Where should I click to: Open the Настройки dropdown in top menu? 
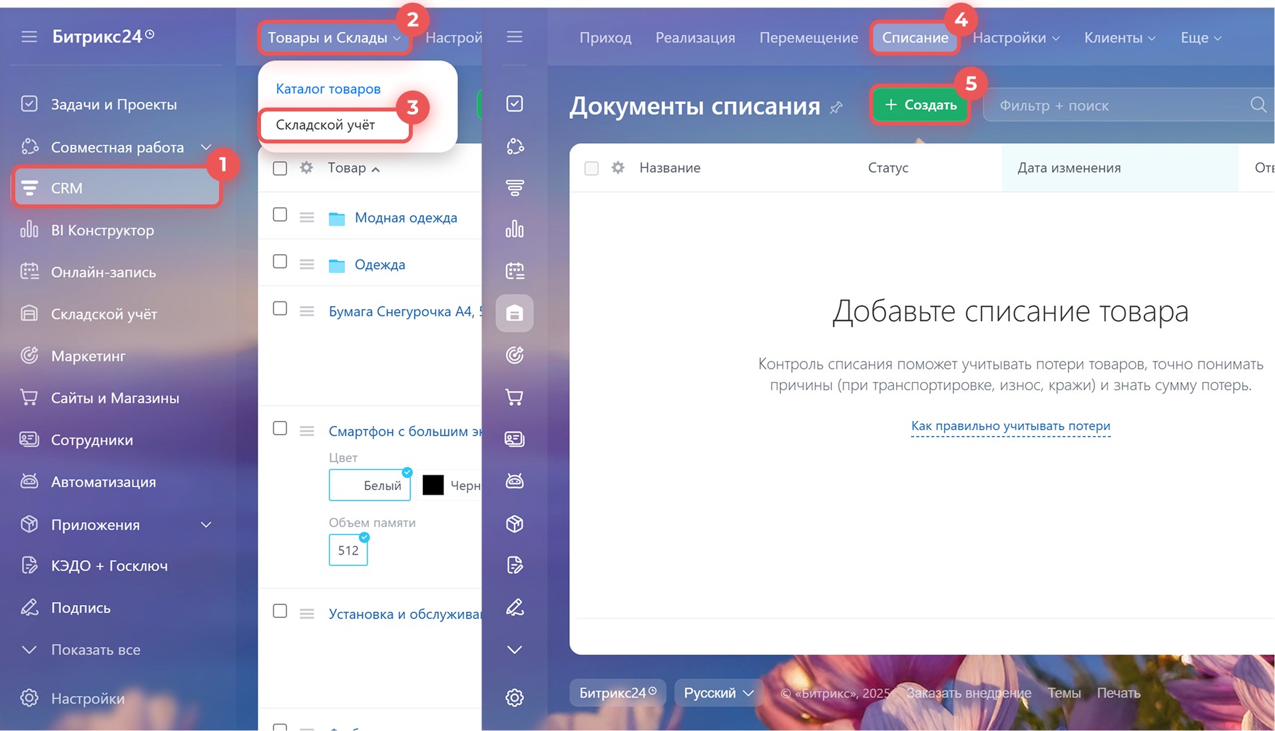[1016, 38]
